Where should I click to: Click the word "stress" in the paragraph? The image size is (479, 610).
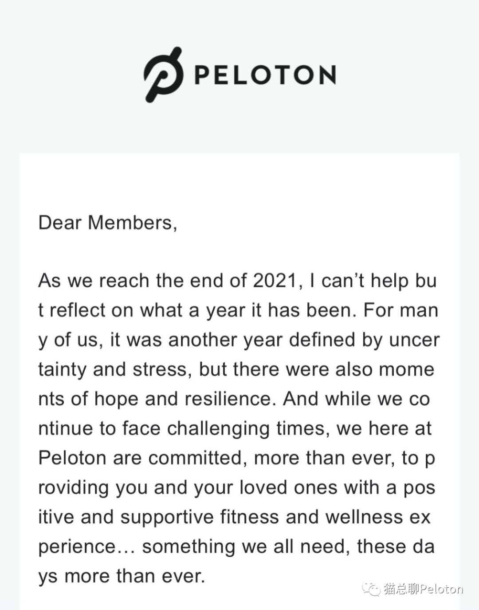click(x=160, y=369)
